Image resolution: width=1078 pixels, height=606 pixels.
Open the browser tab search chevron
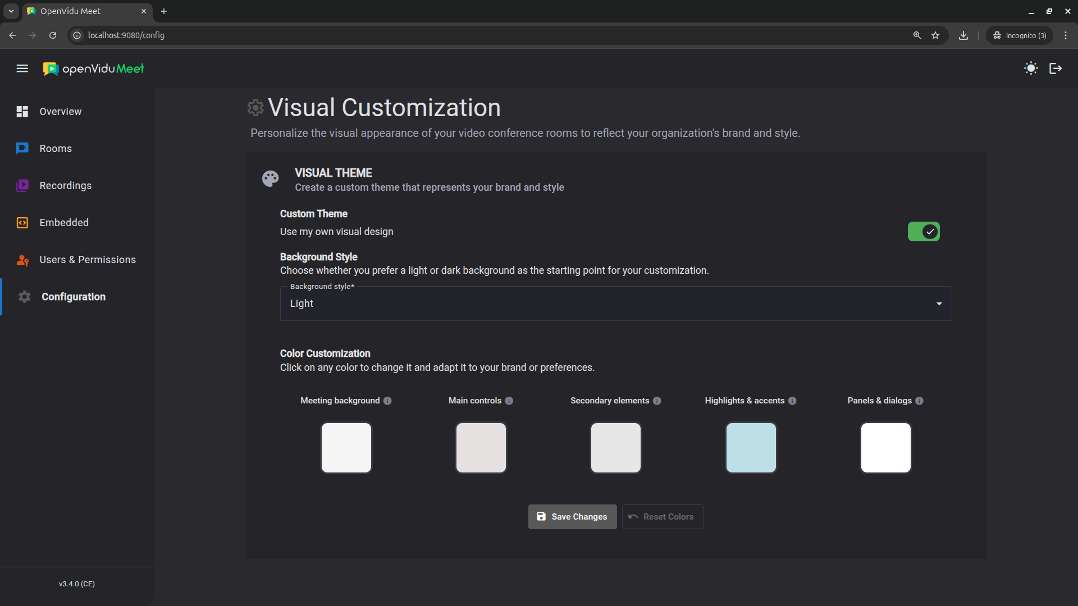11,11
